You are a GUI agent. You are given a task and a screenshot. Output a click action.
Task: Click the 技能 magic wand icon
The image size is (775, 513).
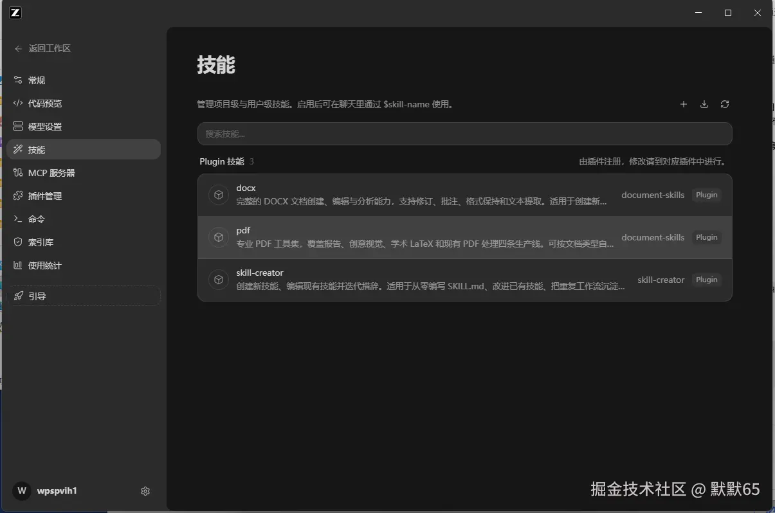coord(18,150)
